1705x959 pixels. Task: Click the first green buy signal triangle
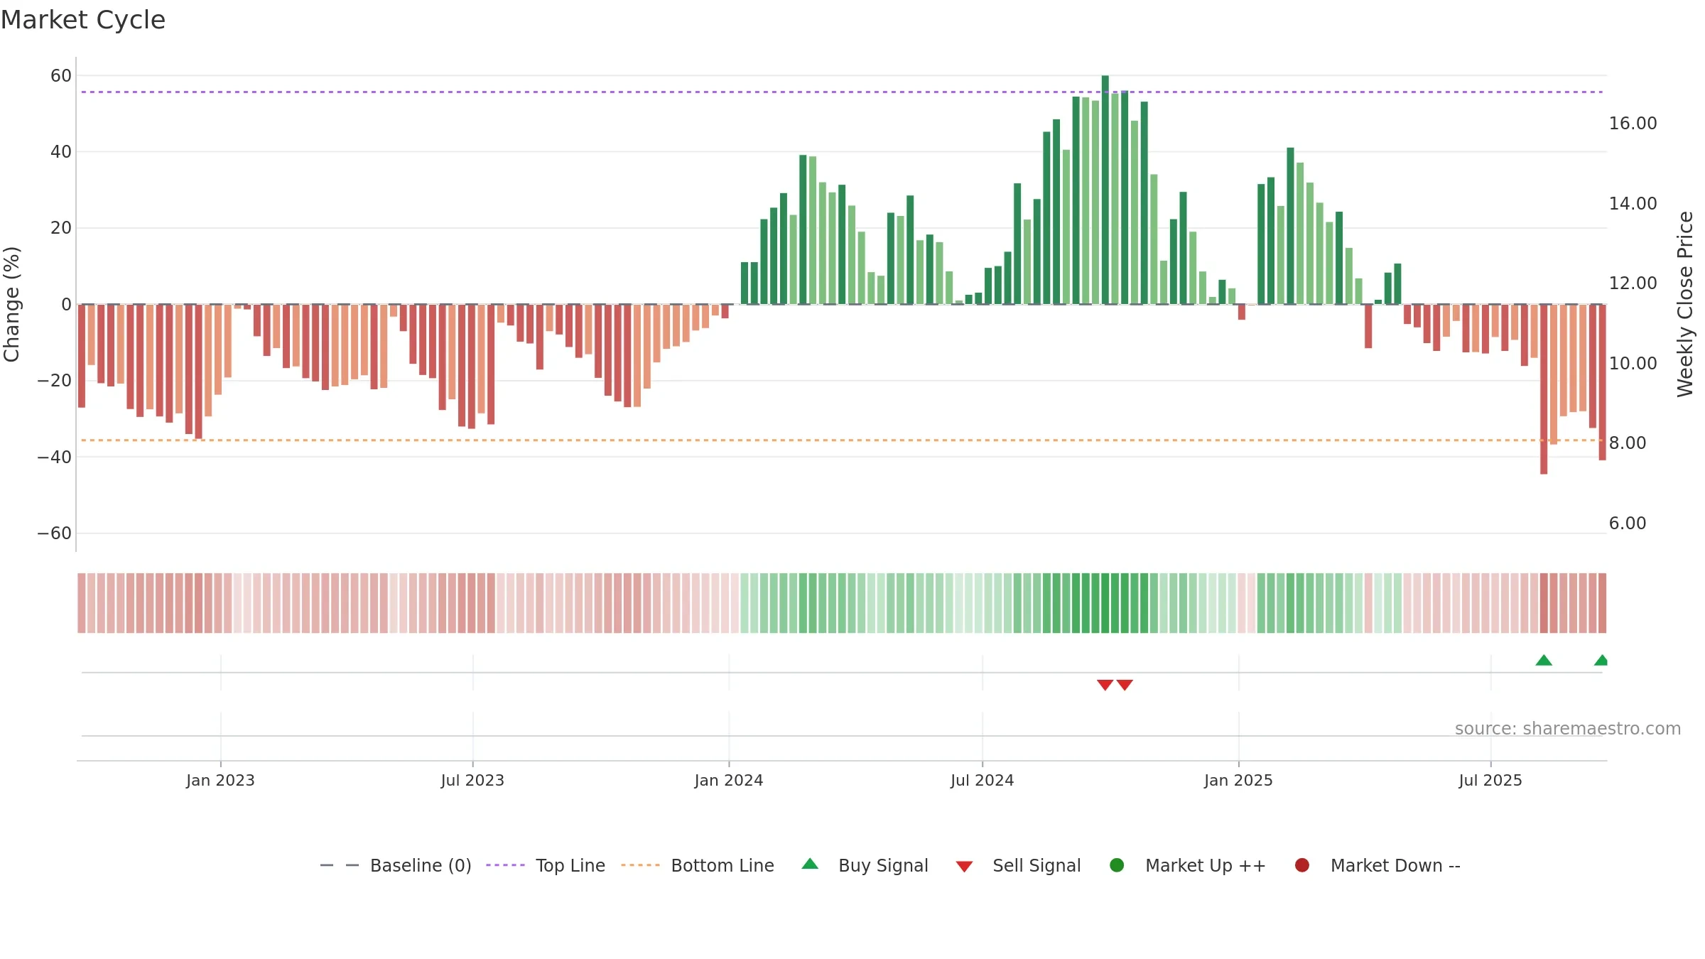pyautogui.click(x=1544, y=660)
